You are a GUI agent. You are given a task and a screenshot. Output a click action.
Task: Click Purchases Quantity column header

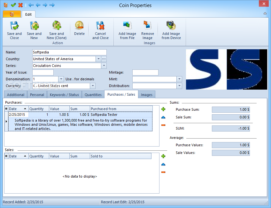click(x=39, y=109)
